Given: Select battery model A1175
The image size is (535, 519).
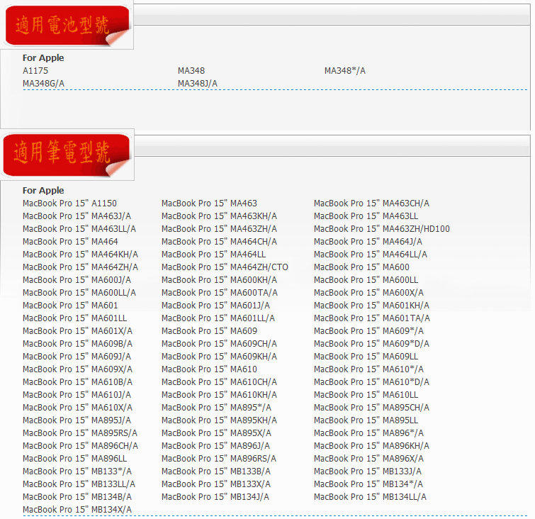Looking at the screenshot, I should click(35, 71).
